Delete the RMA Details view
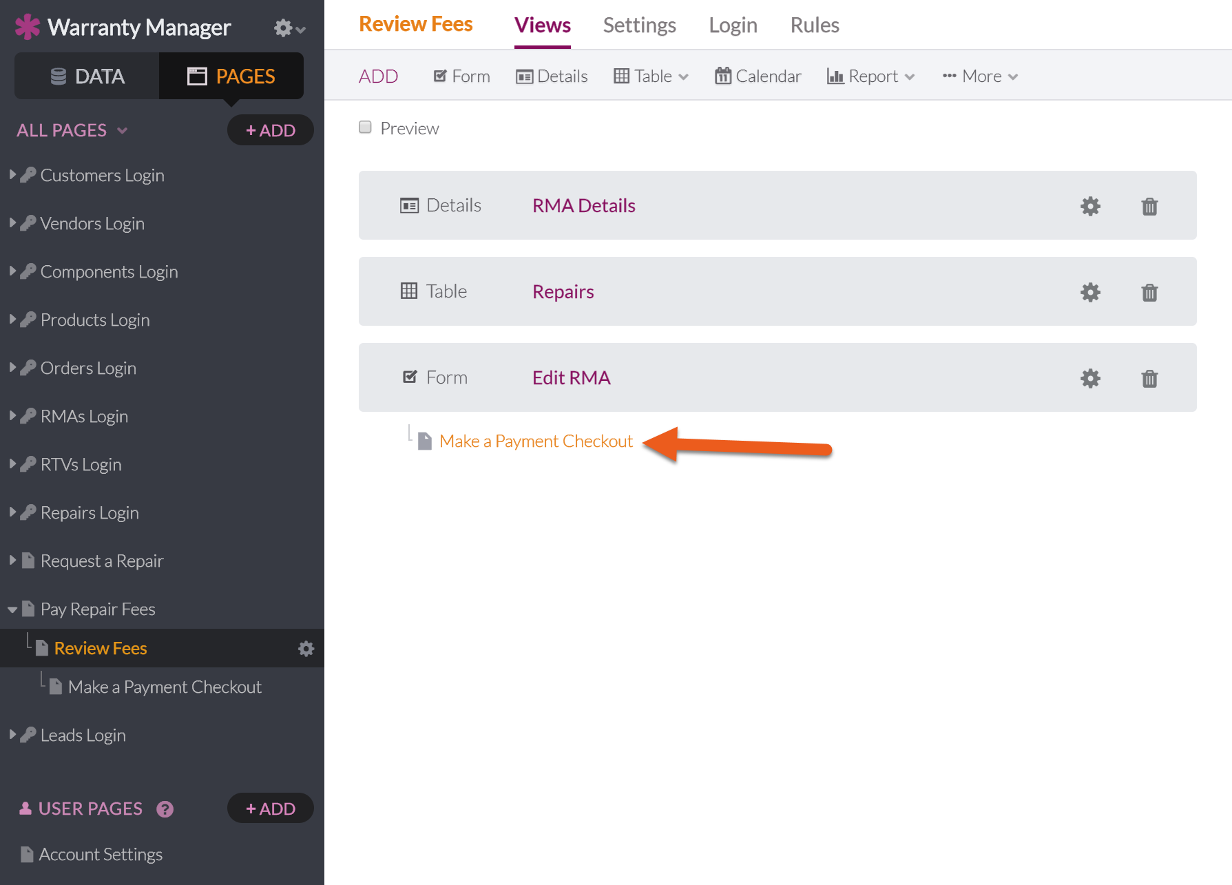Image resolution: width=1232 pixels, height=885 pixels. pos(1149,206)
